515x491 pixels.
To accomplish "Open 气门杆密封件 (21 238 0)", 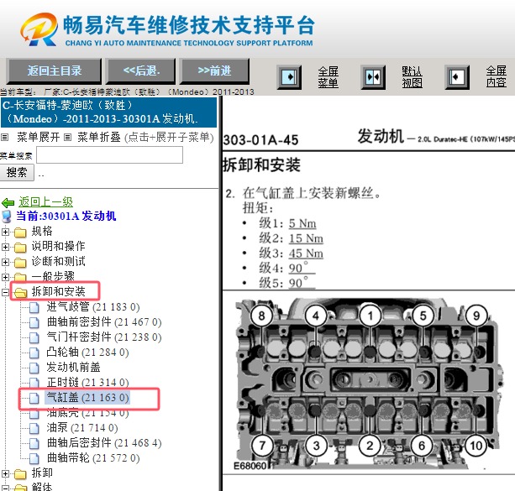I will click(104, 337).
